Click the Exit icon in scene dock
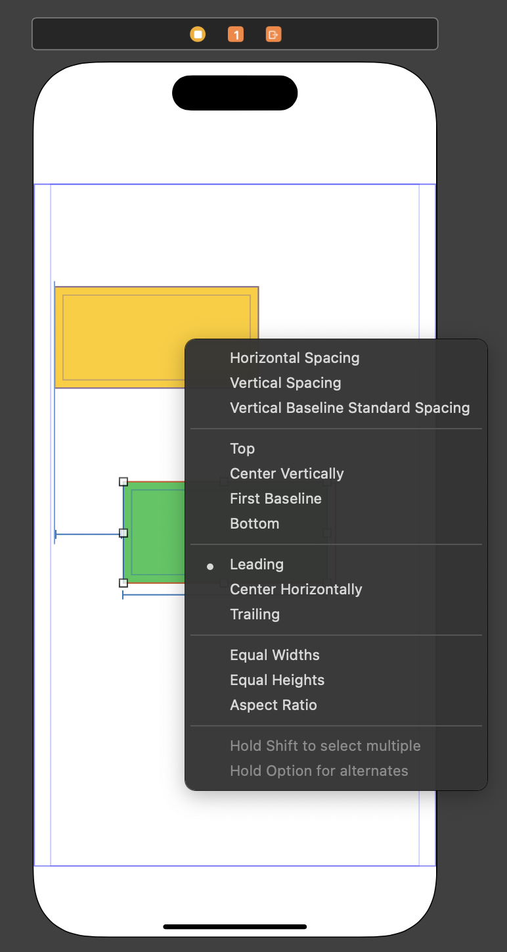Image resolution: width=507 pixels, height=952 pixels. (273, 34)
